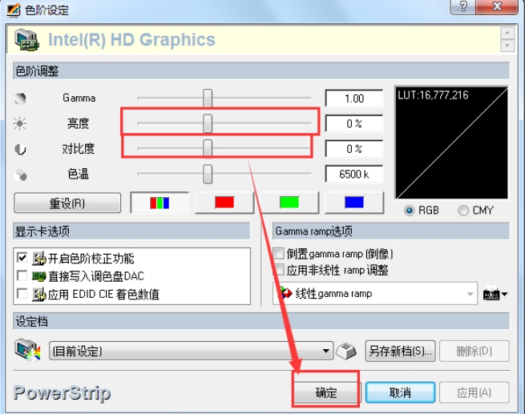
Task: Click the 色温 color temperature slider thumb
Action: click(x=208, y=174)
